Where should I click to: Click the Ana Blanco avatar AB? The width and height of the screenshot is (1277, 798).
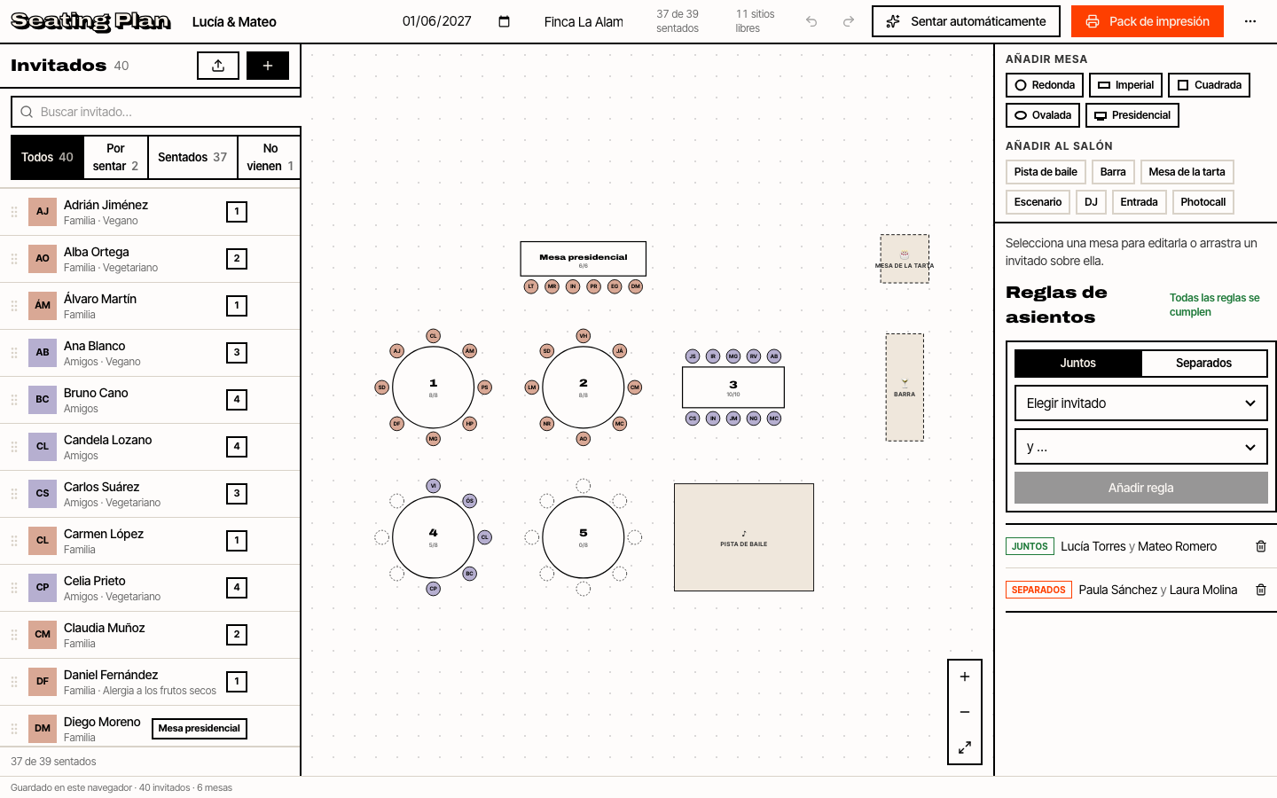click(43, 352)
